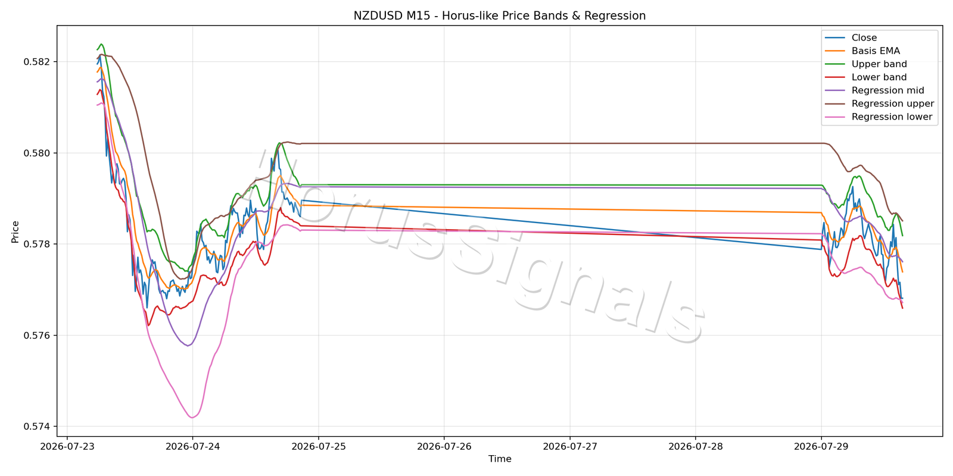Click the 'Time' x-axis label
The height and width of the screenshot is (476, 953).
point(500,459)
